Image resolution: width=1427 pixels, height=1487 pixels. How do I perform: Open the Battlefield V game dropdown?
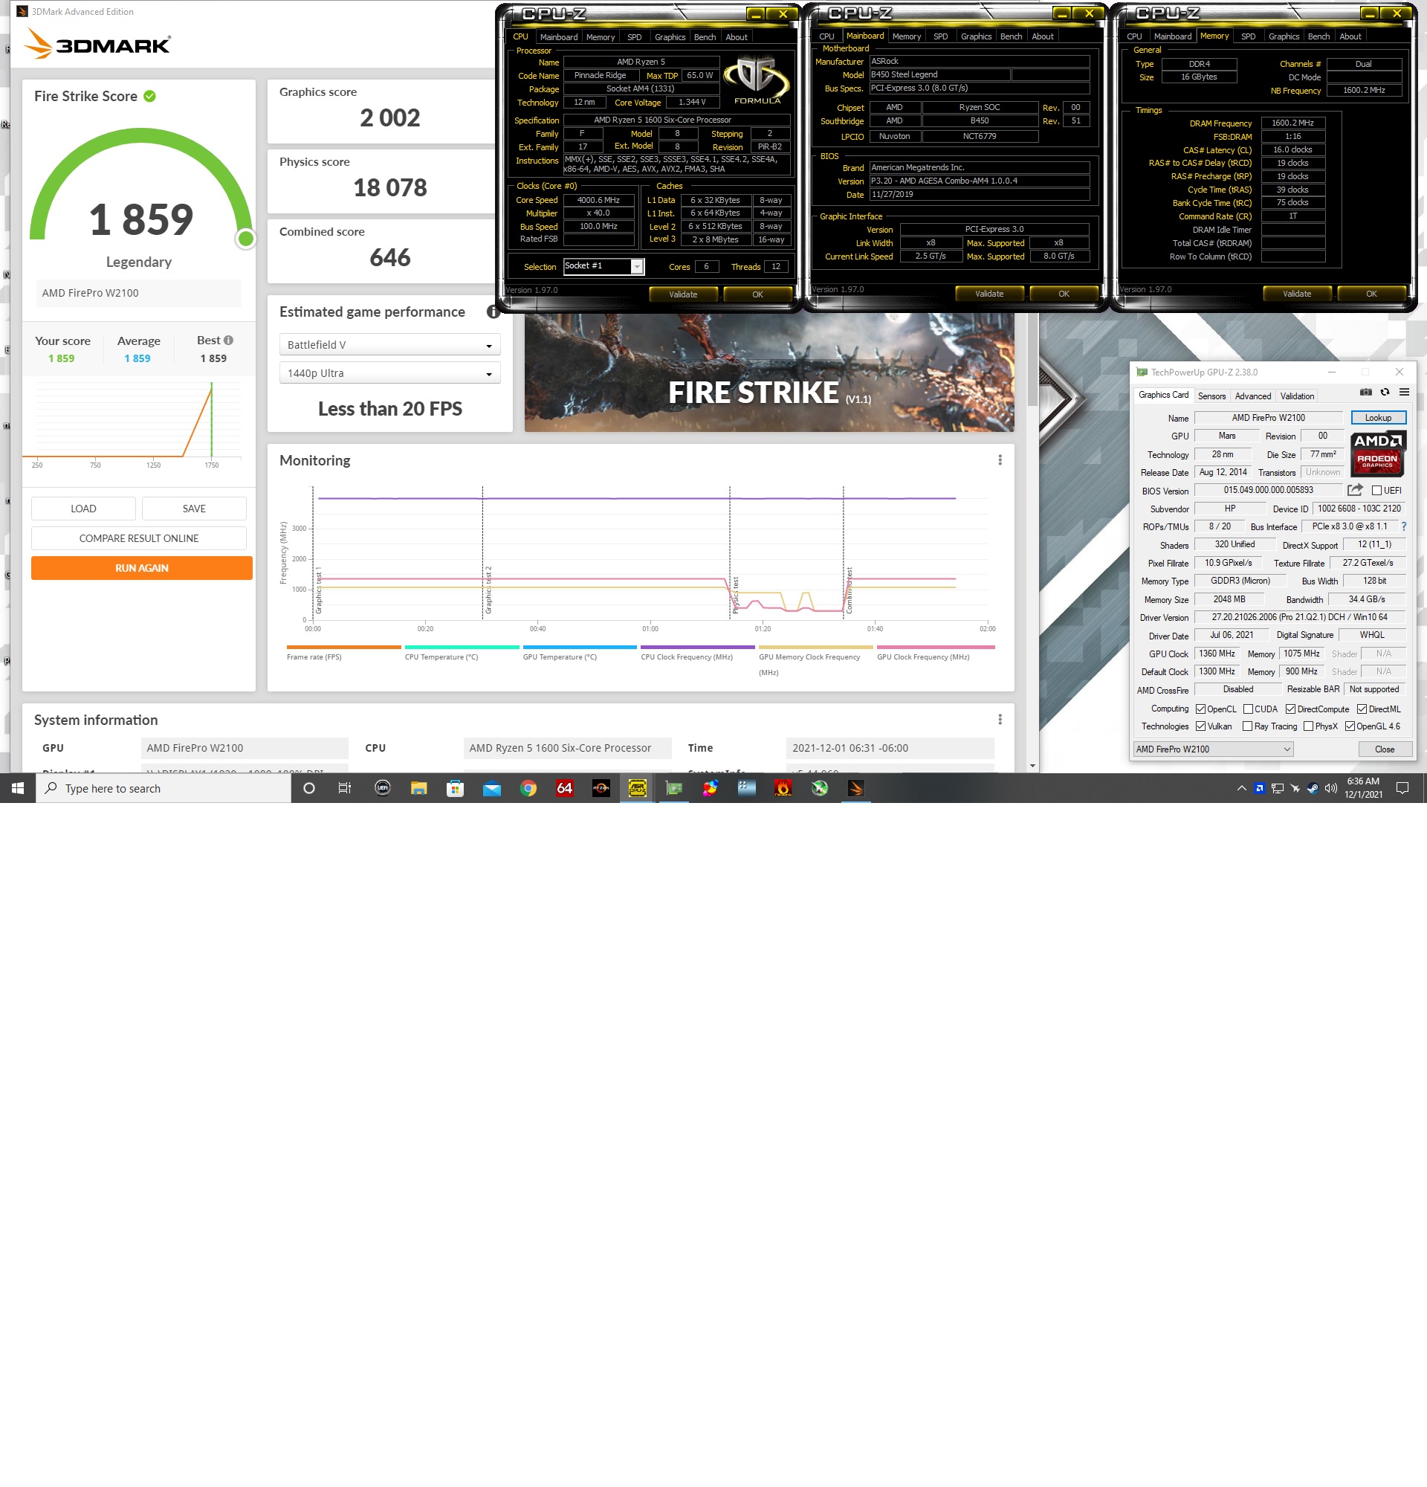click(x=389, y=344)
